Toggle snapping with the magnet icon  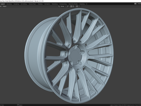click(71, 6)
